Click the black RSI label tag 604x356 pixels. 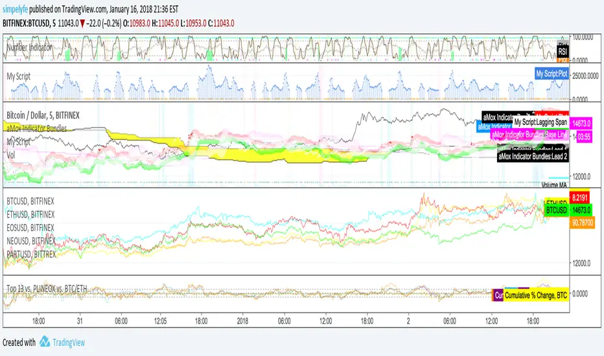[x=563, y=52]
